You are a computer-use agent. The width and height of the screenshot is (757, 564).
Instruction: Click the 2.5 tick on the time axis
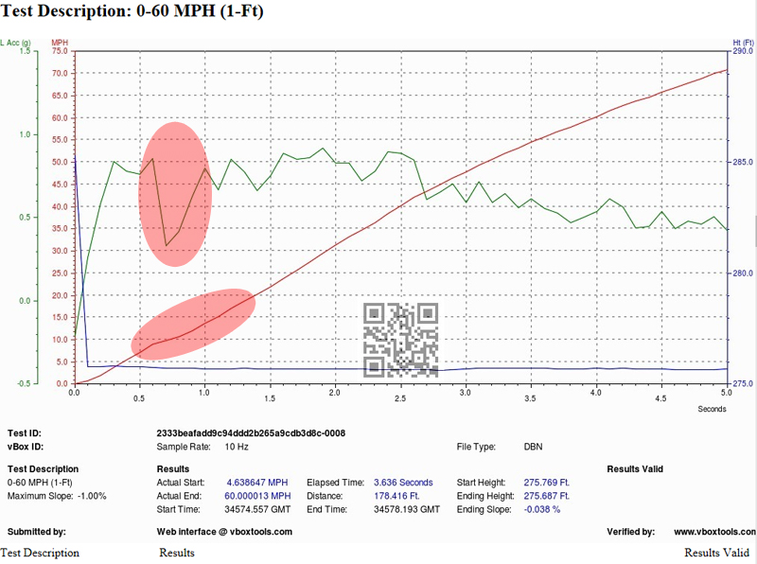[x=400, y=391]
